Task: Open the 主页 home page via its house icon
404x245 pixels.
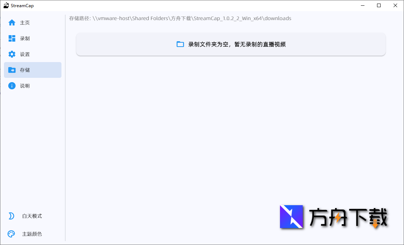Action: [x=11, y=22]
